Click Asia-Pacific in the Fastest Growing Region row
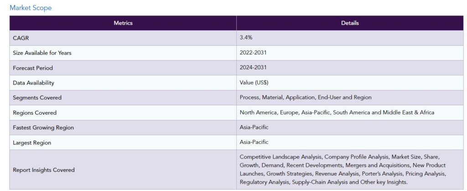Screen dimensions: 467x191 click(254, 127)
